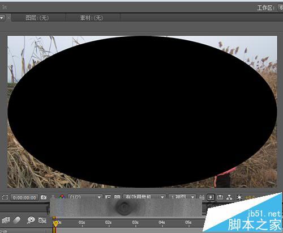Close the composition viewer tab

pyautogui.click(x=8, y=18)
